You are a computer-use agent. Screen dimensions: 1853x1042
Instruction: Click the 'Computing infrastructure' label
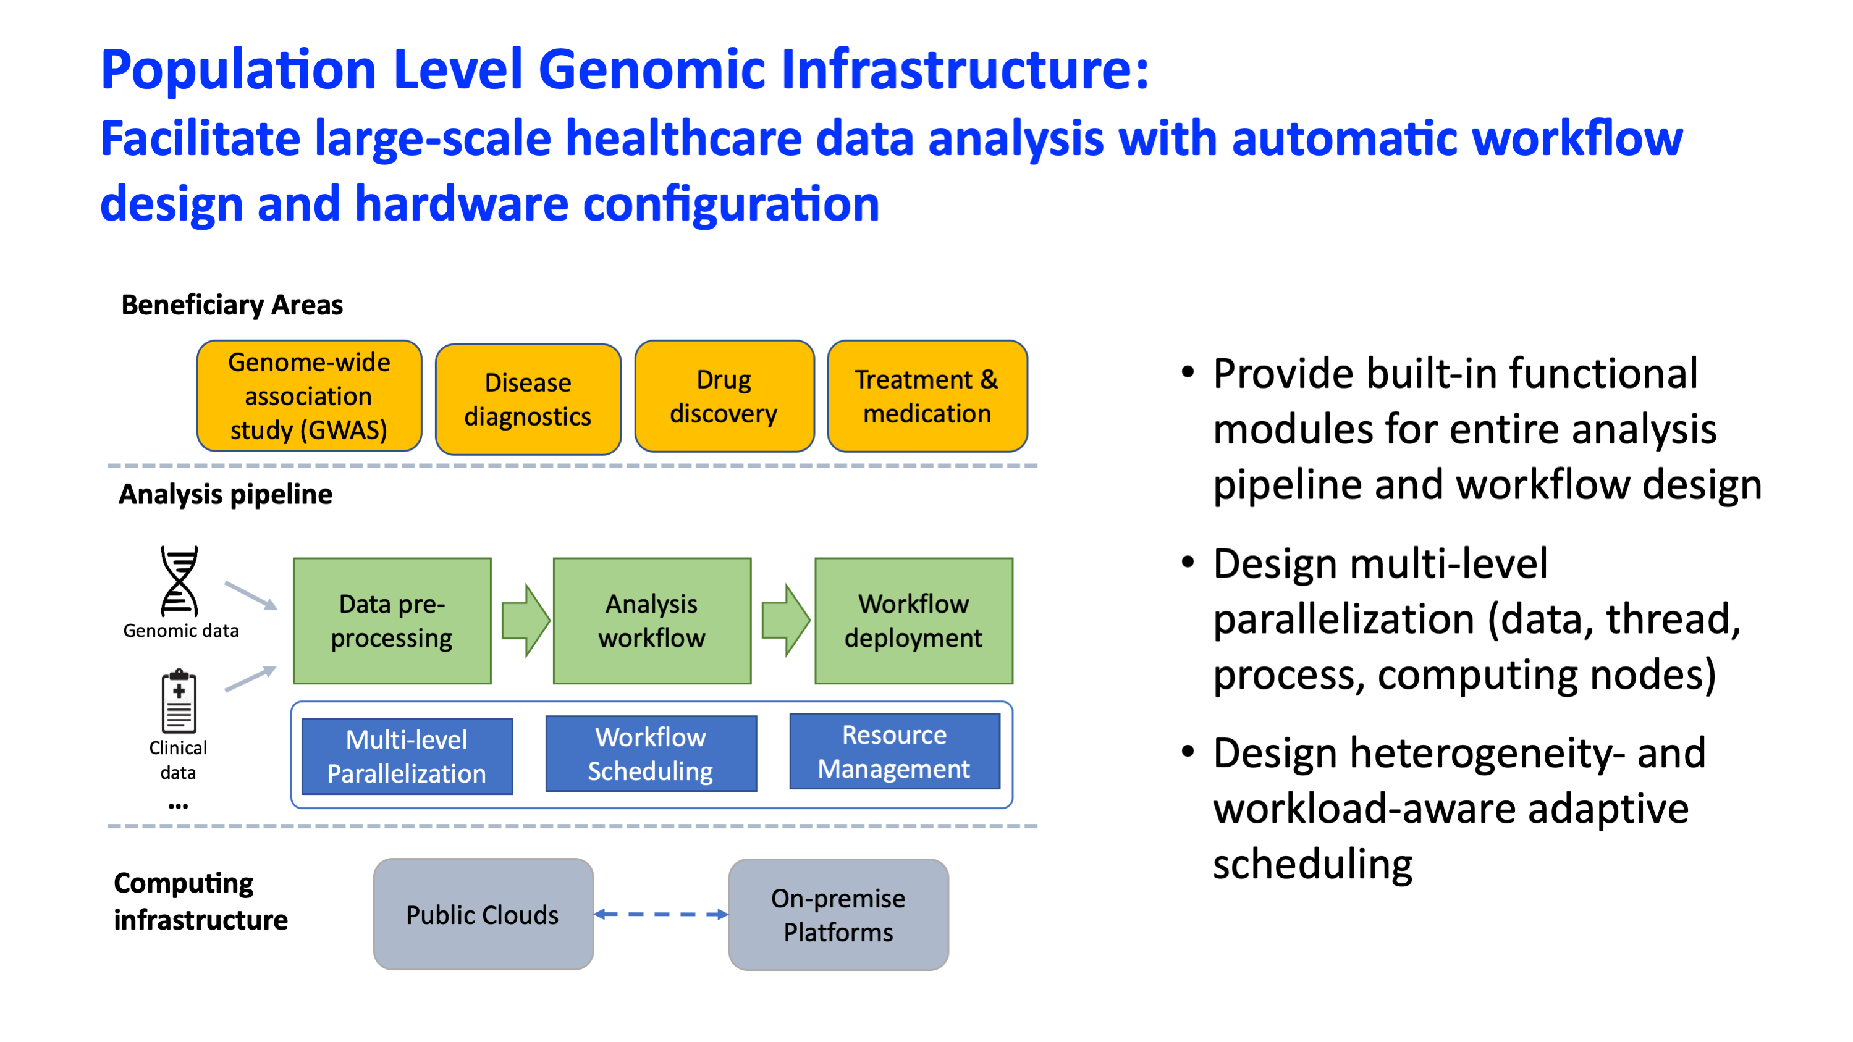[x=201, y=901]
